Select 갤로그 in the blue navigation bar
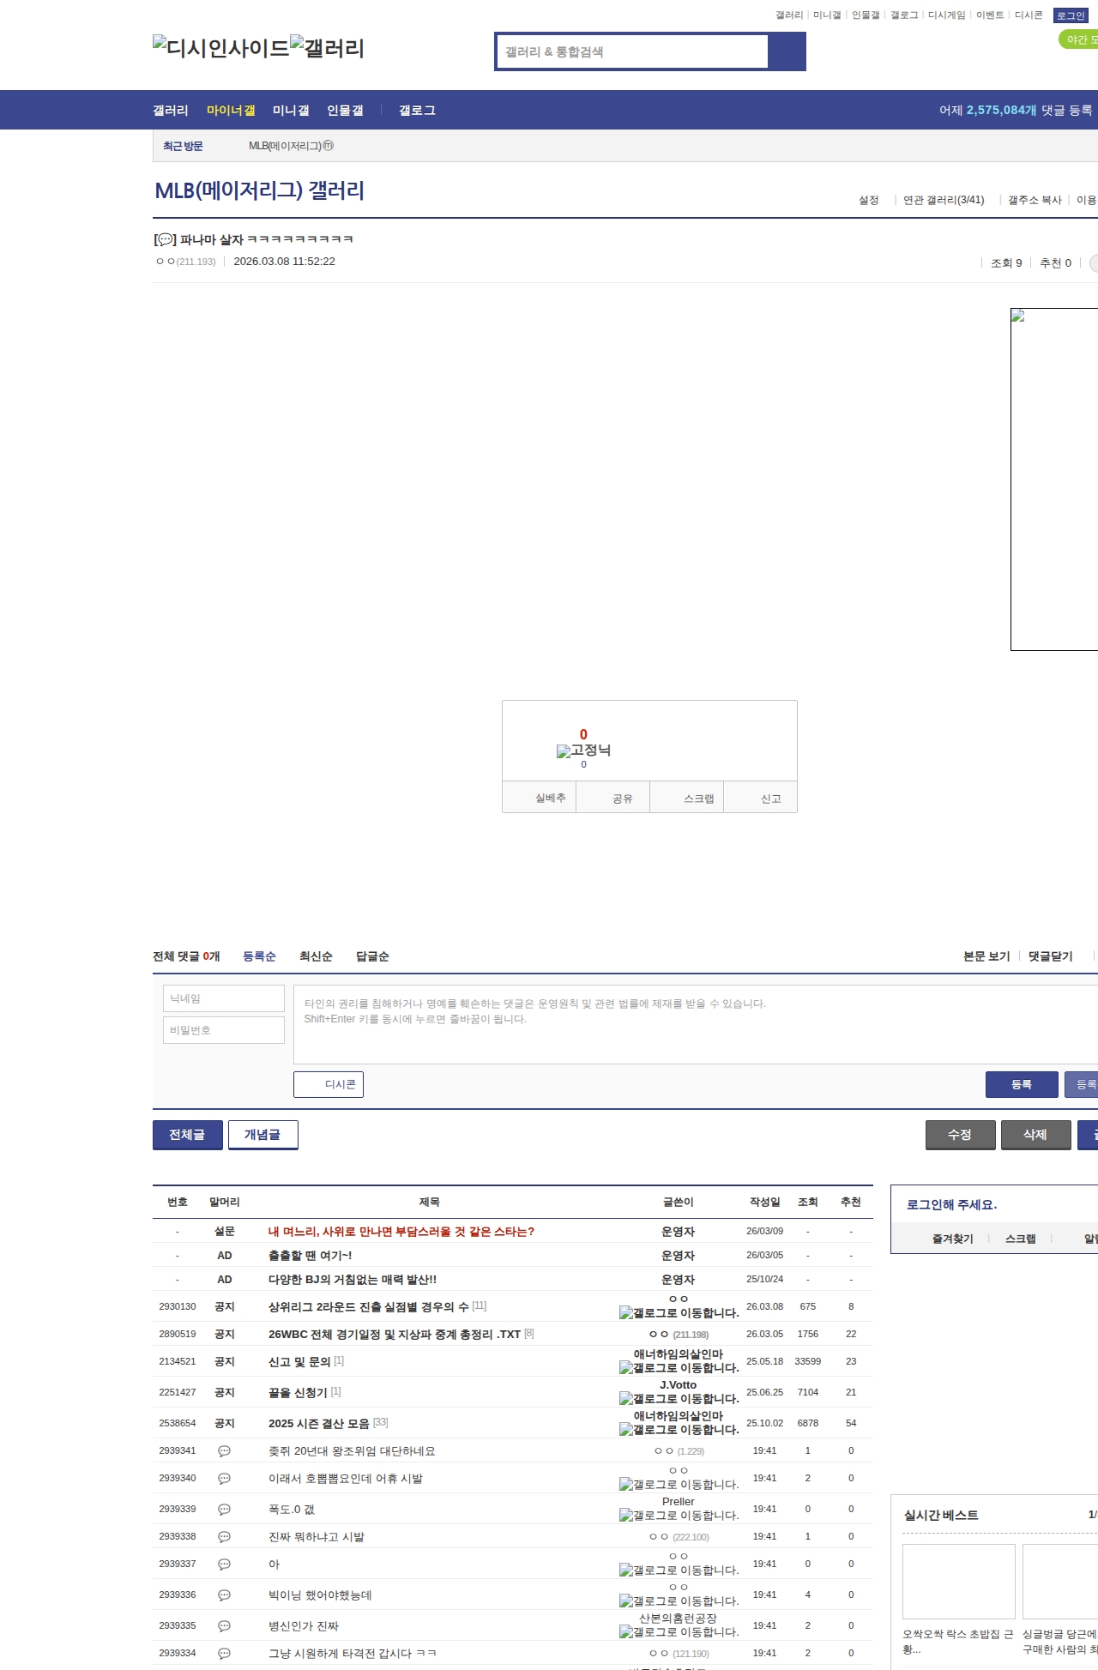This screenshot has width=1098, height=1670. [417, 110]
